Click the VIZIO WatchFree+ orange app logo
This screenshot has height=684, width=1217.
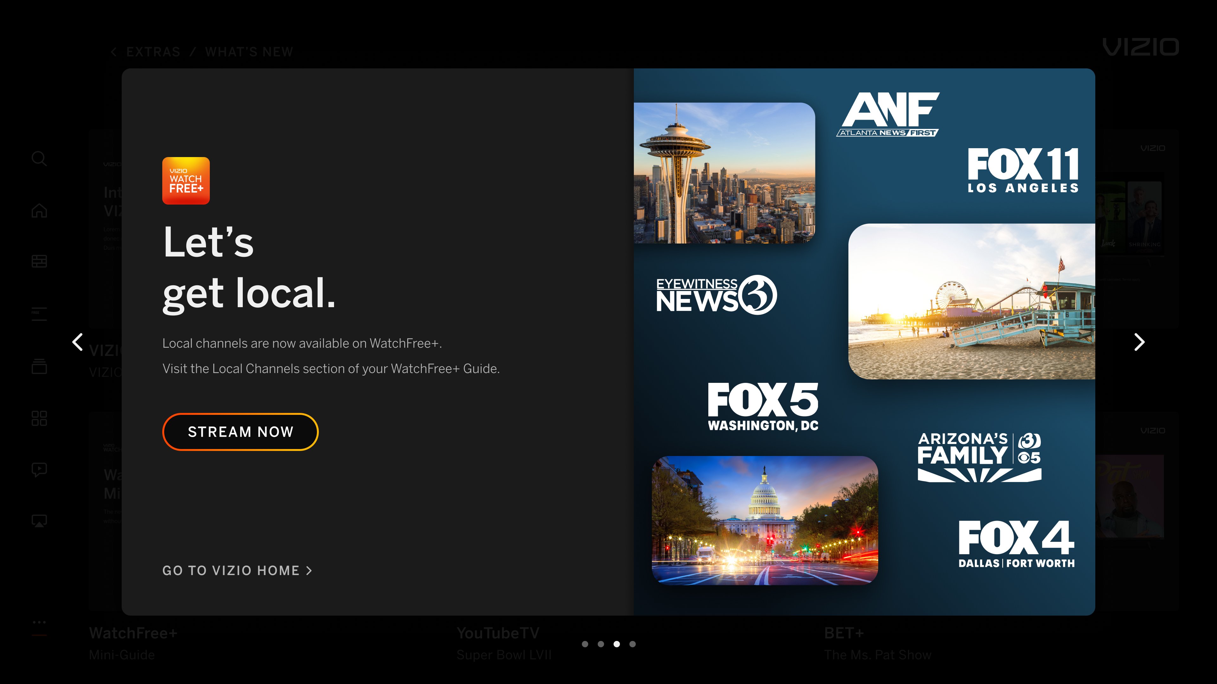tap(186, 181)
